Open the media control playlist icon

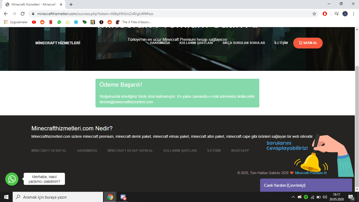click(336, 14)
